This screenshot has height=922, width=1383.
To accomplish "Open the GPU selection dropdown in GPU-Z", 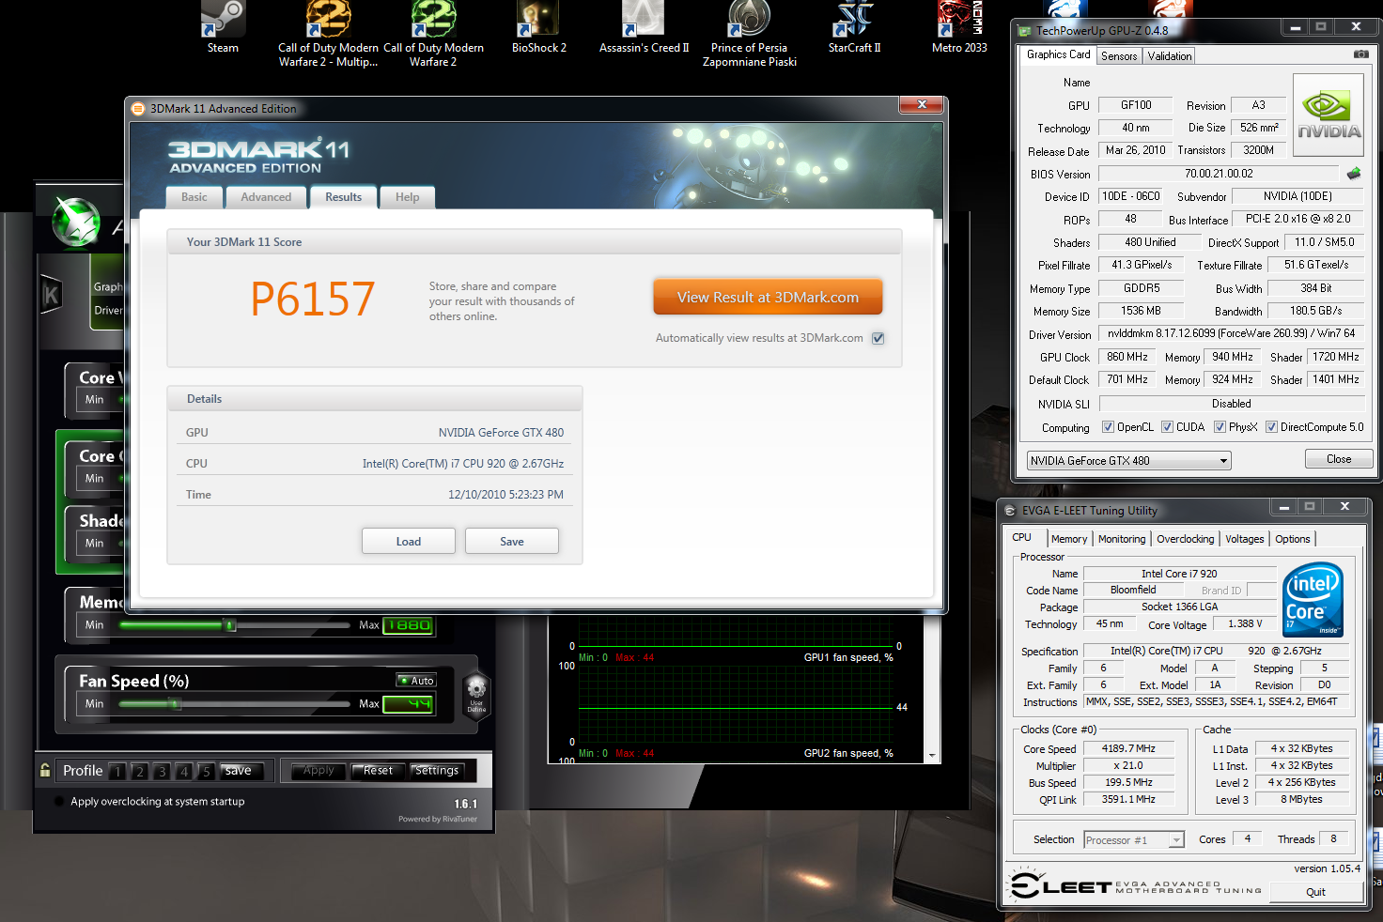I will 1129,461.
